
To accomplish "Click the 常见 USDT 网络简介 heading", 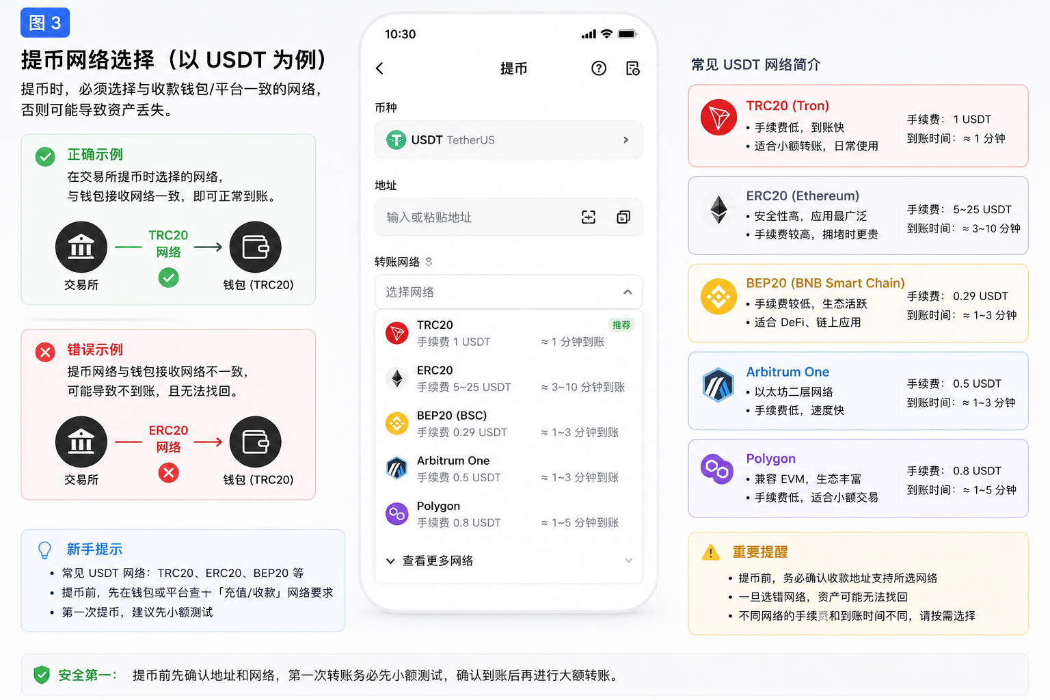I will click(x=755, y=65).
